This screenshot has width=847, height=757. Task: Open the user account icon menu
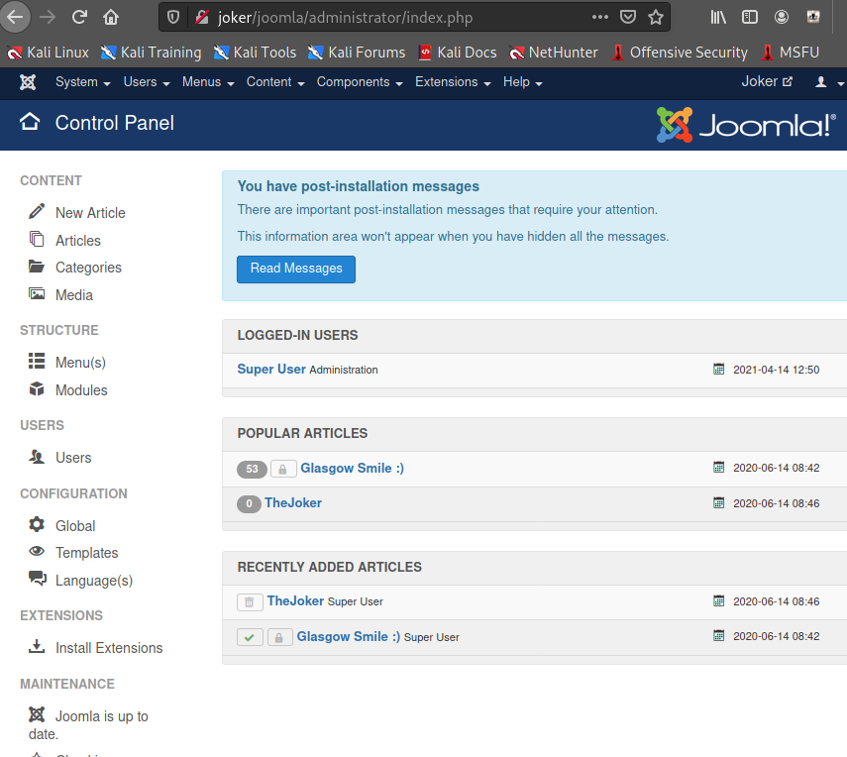click(x=828, y=82)
